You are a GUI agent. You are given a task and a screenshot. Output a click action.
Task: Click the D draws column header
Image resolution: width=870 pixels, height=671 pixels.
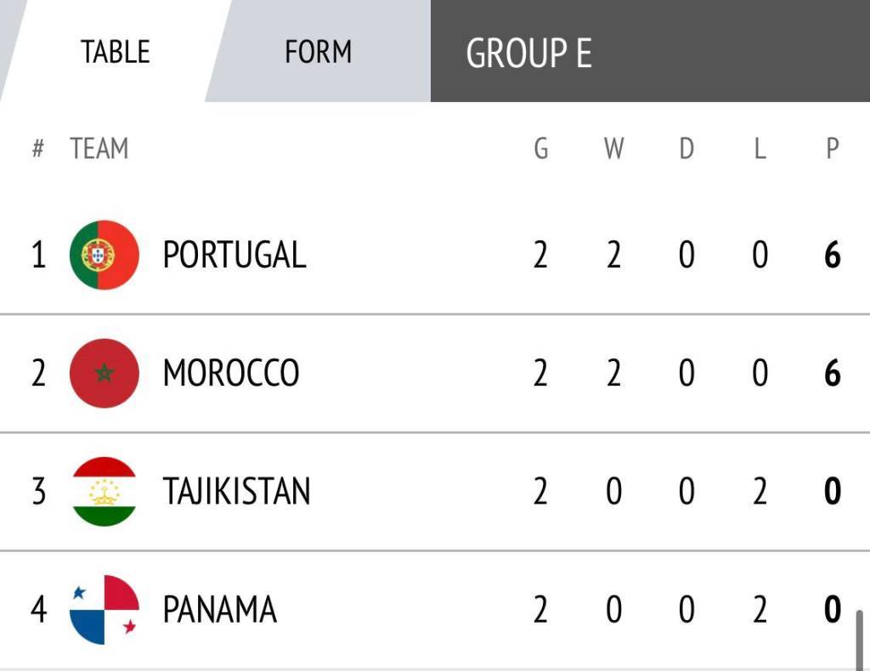point(686,149)
